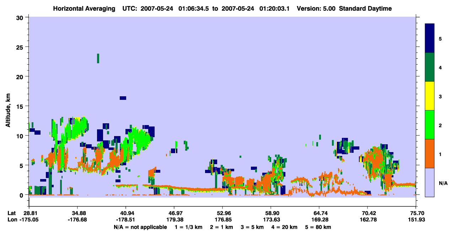Click the orange 1 colorbar segment
Viewport: 462px width, 237px height.
click(430, 153)
